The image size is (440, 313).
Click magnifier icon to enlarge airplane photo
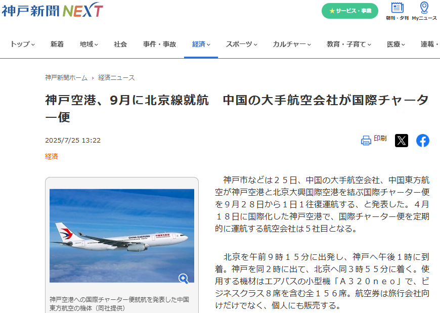[184, 278]
